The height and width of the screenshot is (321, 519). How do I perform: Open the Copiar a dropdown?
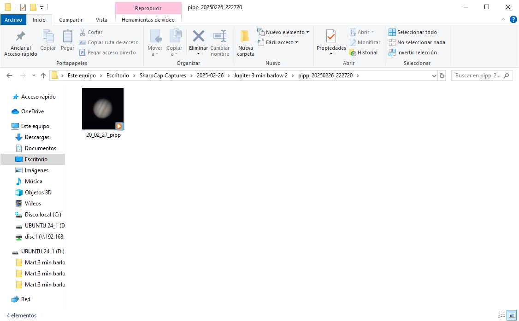174,43
